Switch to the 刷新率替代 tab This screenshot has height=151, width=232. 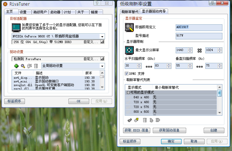(130, 12)
